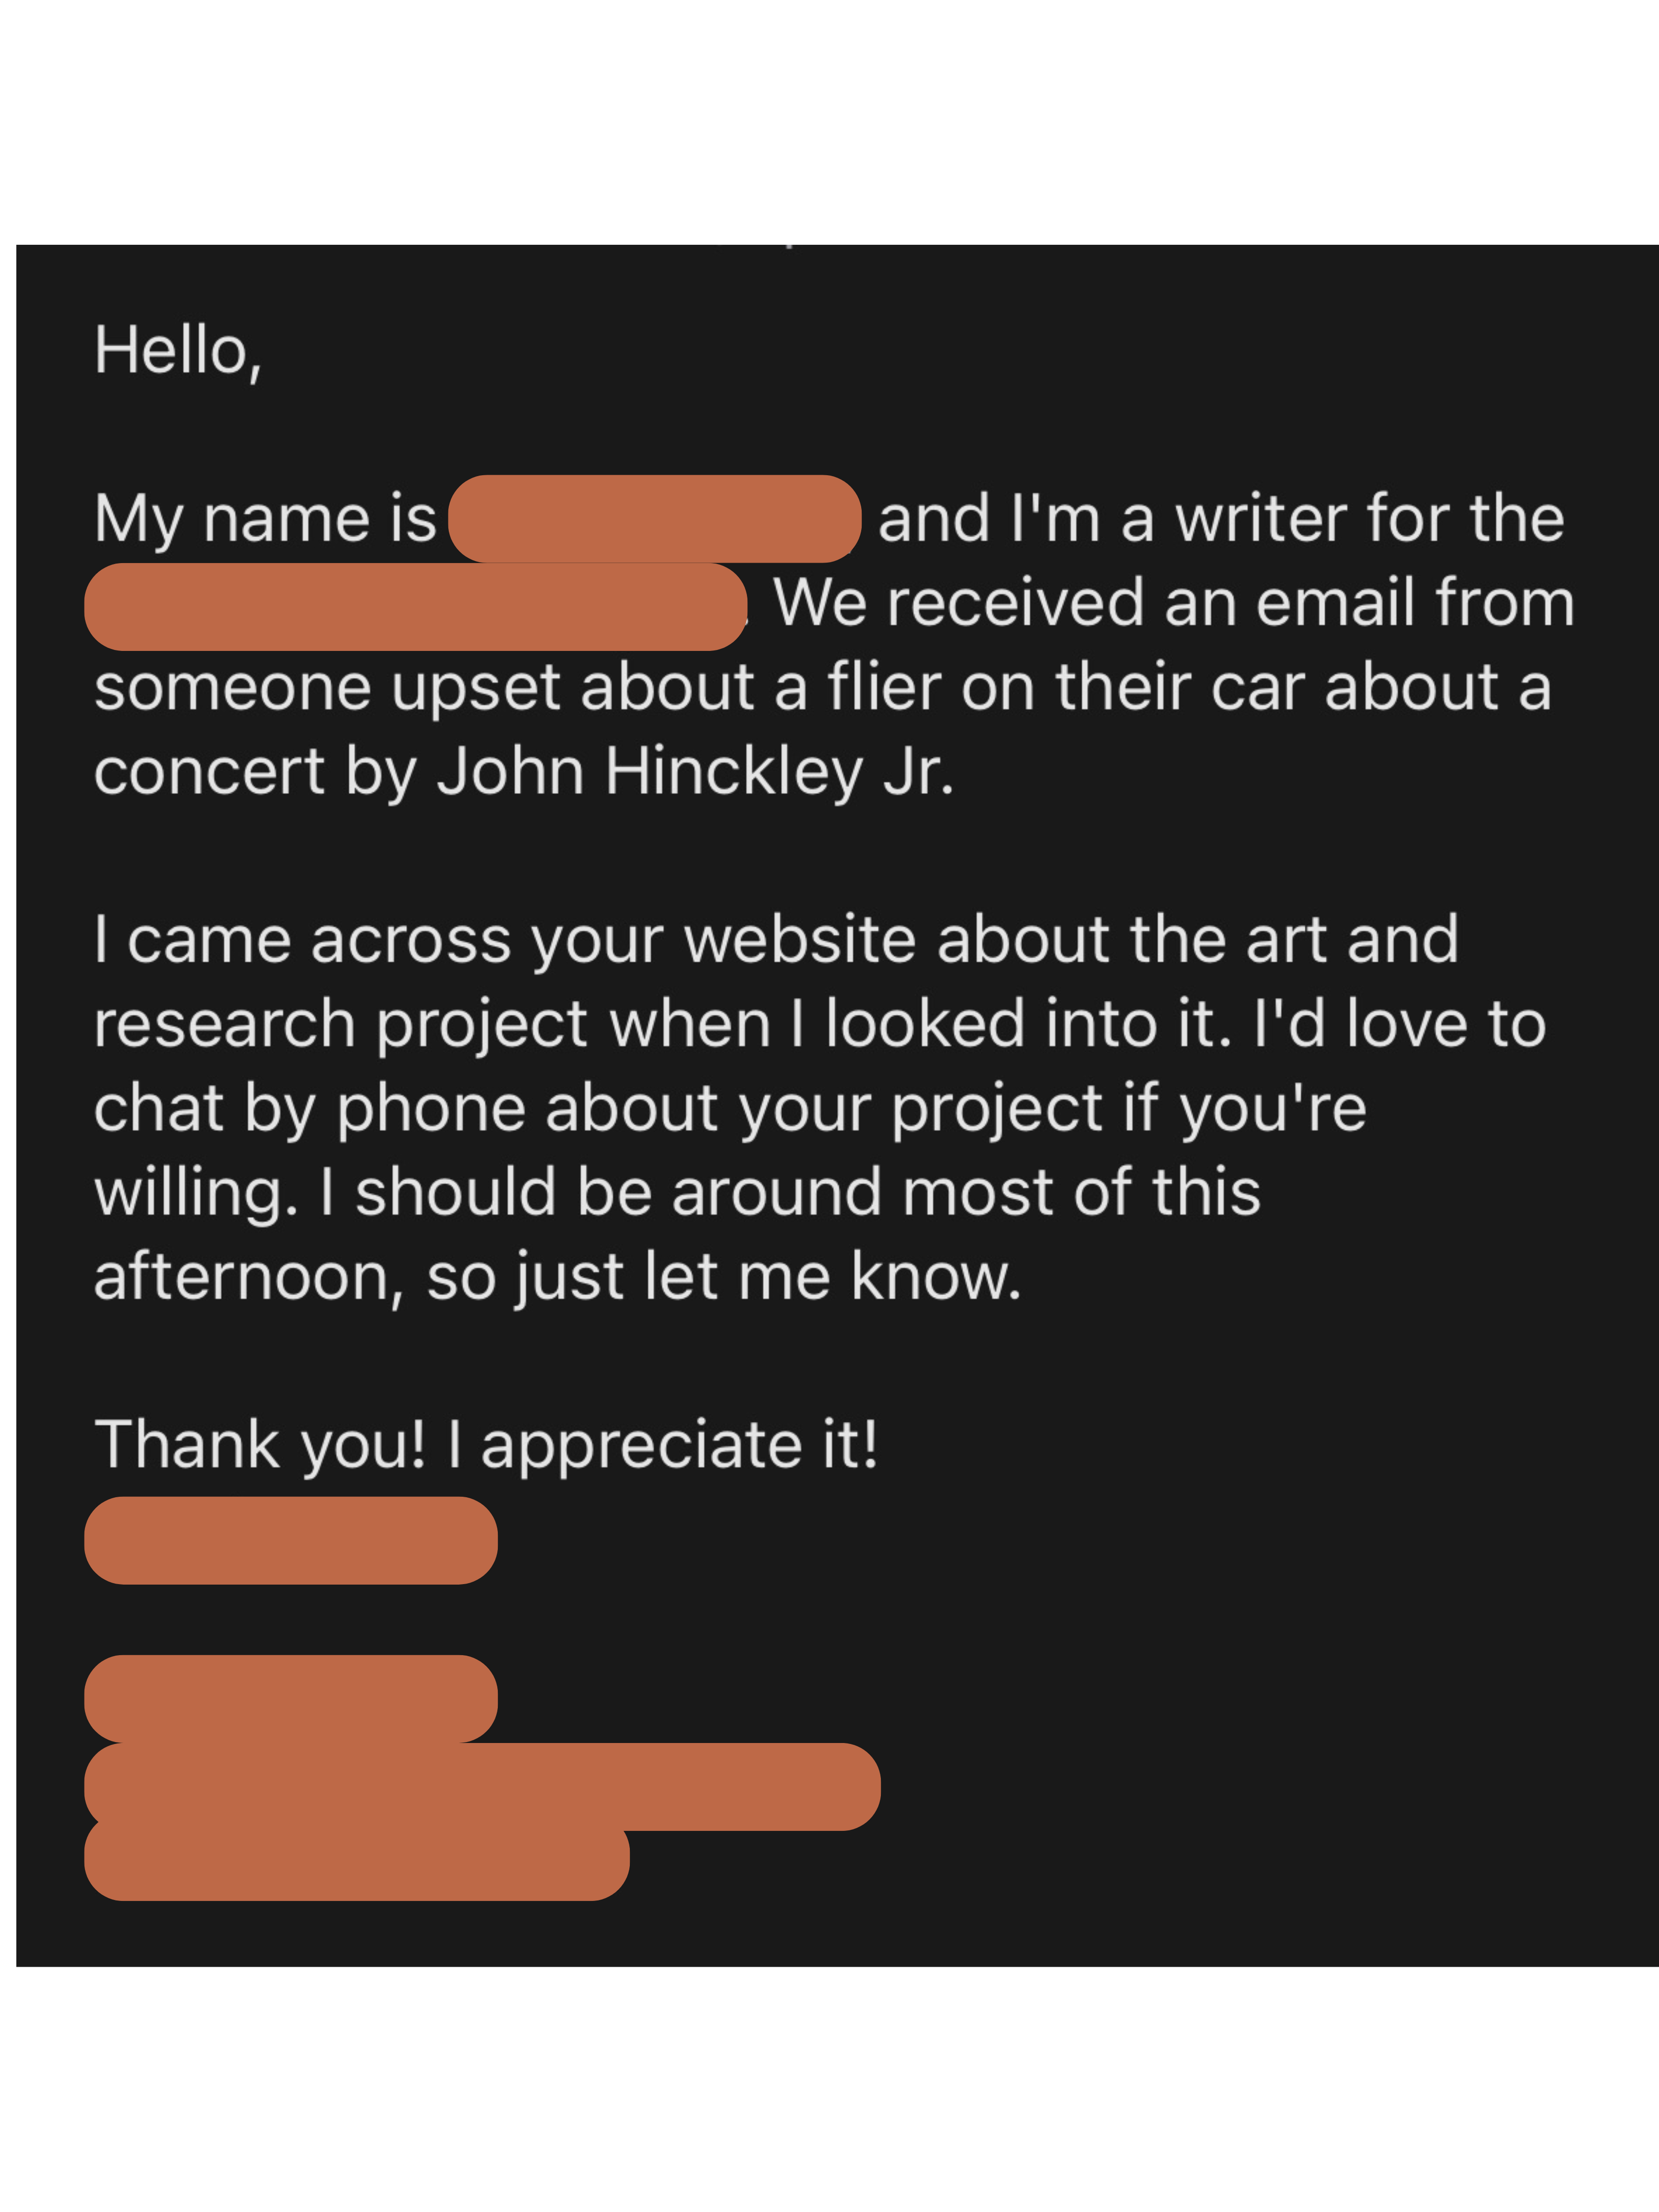Click the word "concert" in the first paragraph
This screenshot has height=2212, width=1659.
click(x=209, y=772)
